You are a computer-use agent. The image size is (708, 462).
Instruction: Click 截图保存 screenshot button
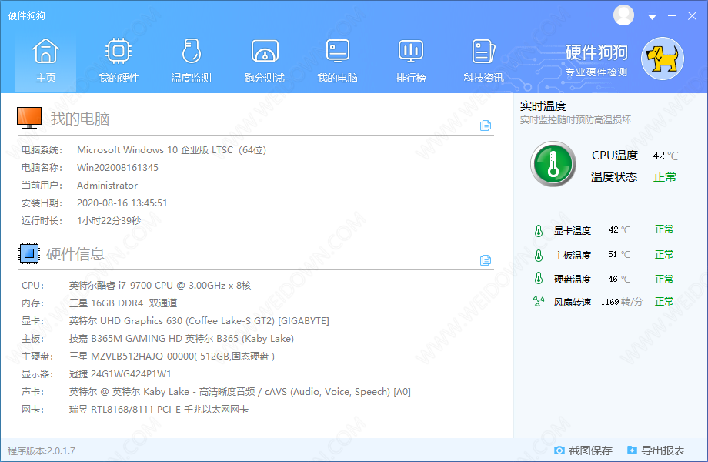click(x=583, y=450)
